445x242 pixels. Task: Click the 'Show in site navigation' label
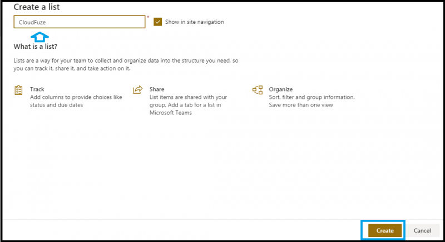click(194, 22)
